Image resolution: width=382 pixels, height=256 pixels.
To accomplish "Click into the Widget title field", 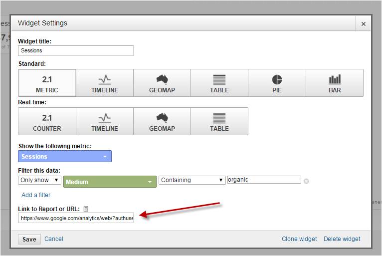I will click(x=76, y=50).
